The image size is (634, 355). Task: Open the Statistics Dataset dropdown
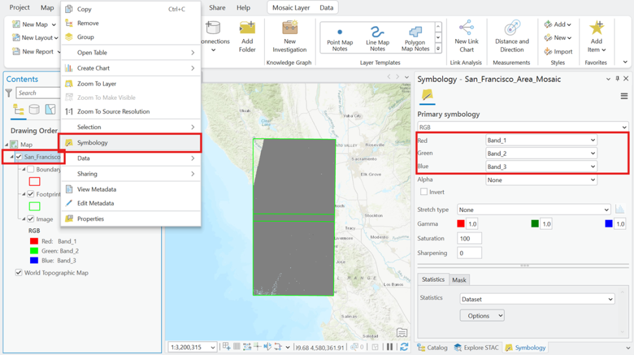(x=537, y=299)
